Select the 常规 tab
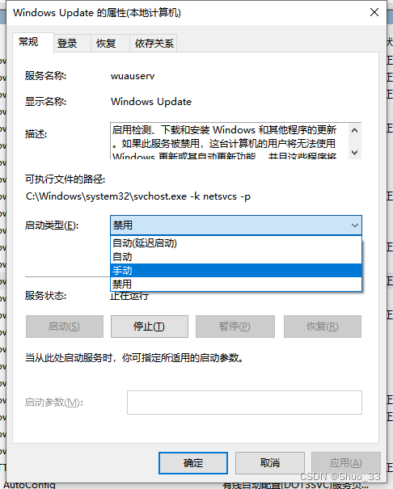This screenshot has width=393, height=489. tap(33, 42)
